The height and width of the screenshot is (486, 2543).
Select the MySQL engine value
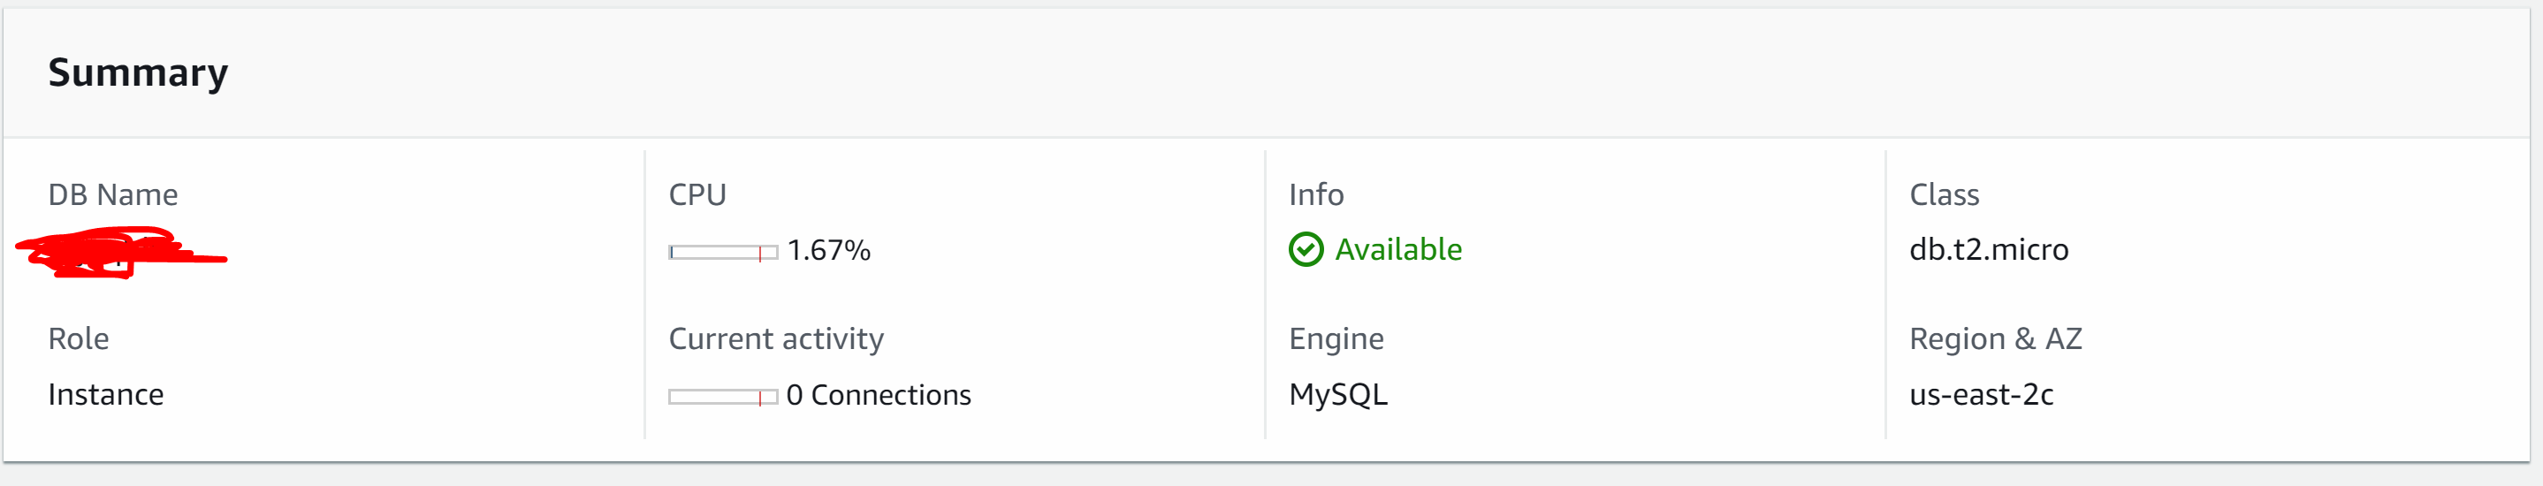(1337, 395)
